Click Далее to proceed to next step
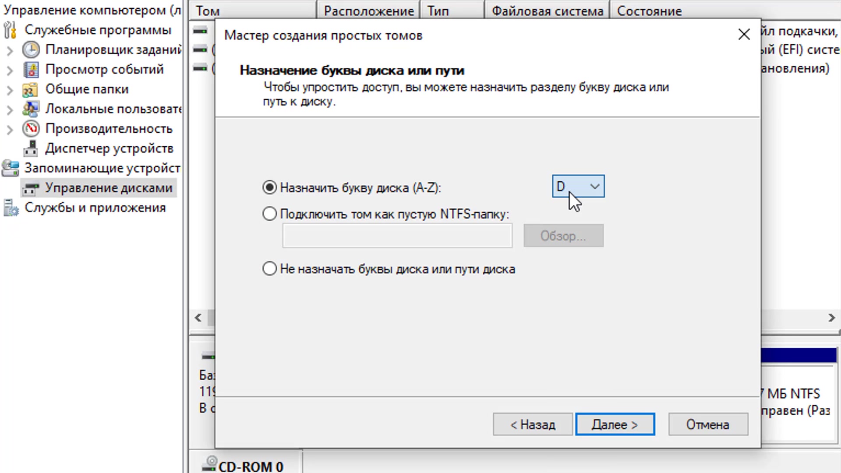 pos(615,424)
